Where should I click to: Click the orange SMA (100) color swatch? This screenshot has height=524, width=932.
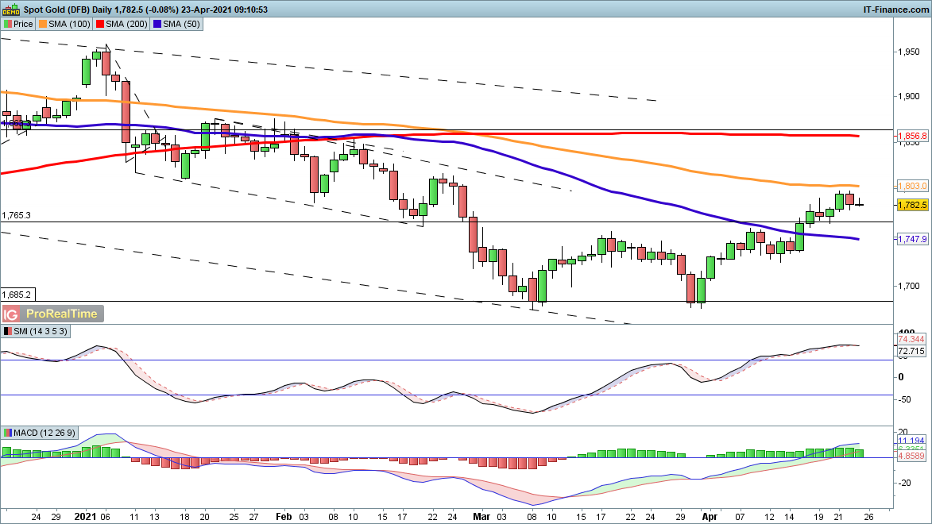click(x=43, y=24)
